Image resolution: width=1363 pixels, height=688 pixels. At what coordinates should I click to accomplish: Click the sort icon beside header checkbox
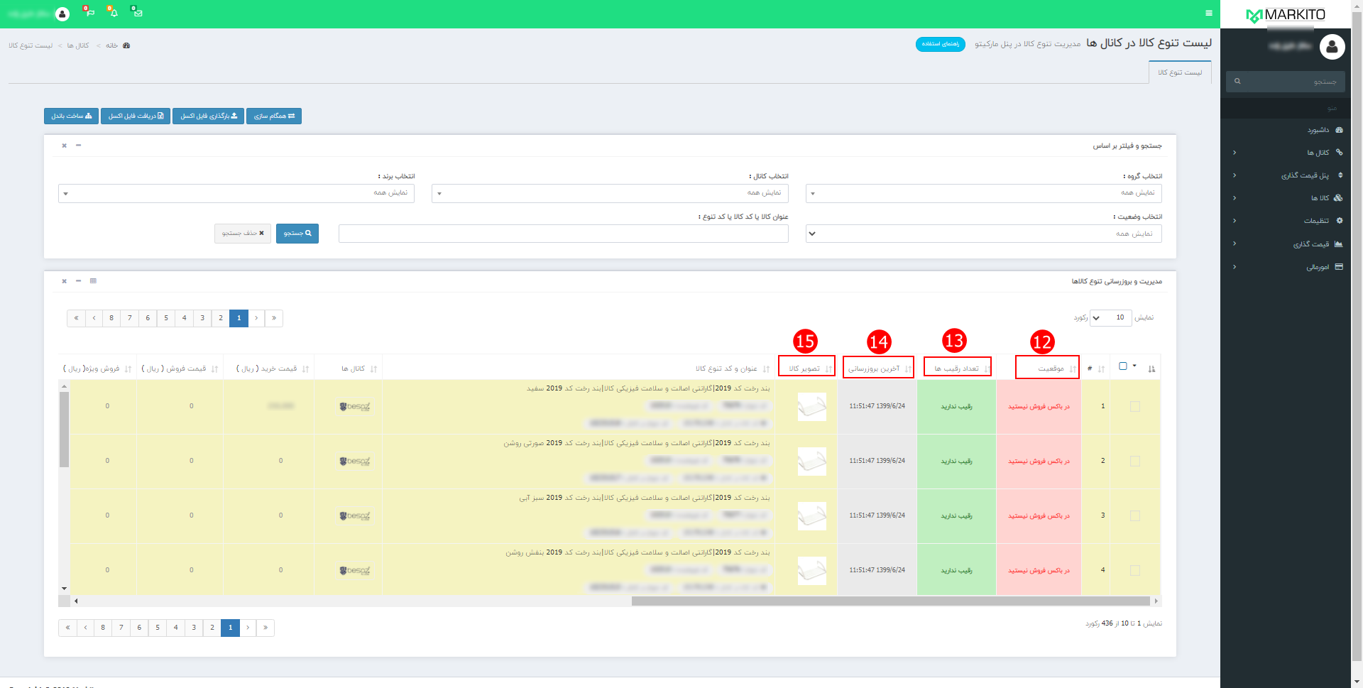(x=1151, y=368)
